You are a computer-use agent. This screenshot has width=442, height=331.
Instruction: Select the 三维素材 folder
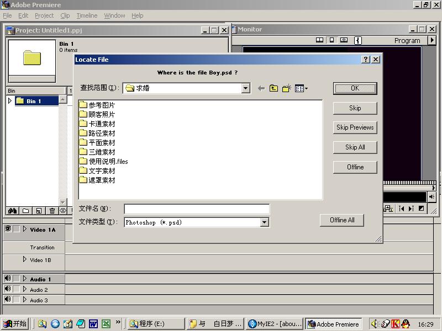pyautogui.click(x=97, y=152)
